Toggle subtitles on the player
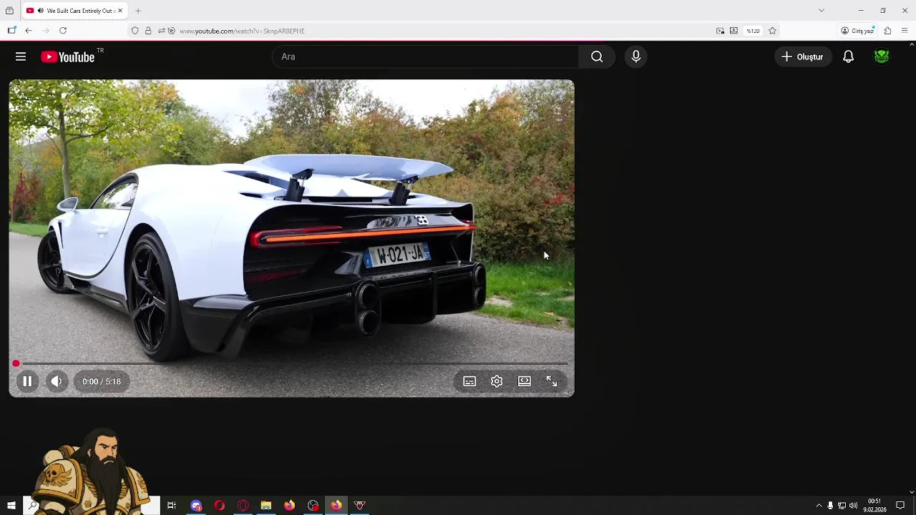Image resolution: width=916 pixels, height=515 pixels. [x=469, y=381]
